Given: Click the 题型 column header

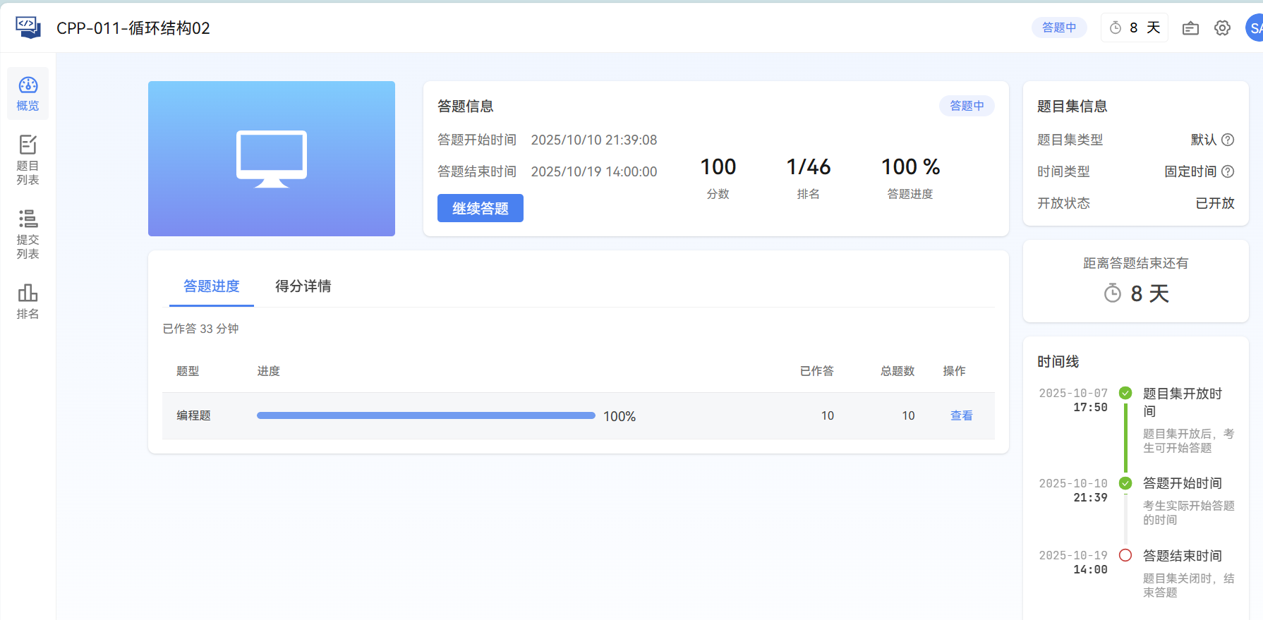Looking at the screenshot, I should point(188,371).
